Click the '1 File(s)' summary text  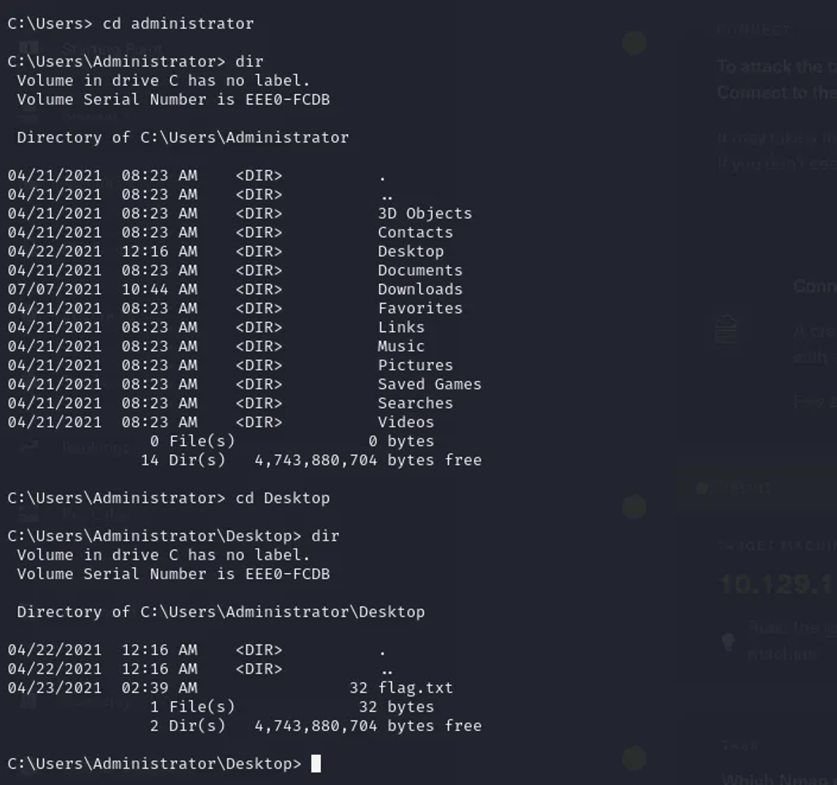click(x=193, y=707)
